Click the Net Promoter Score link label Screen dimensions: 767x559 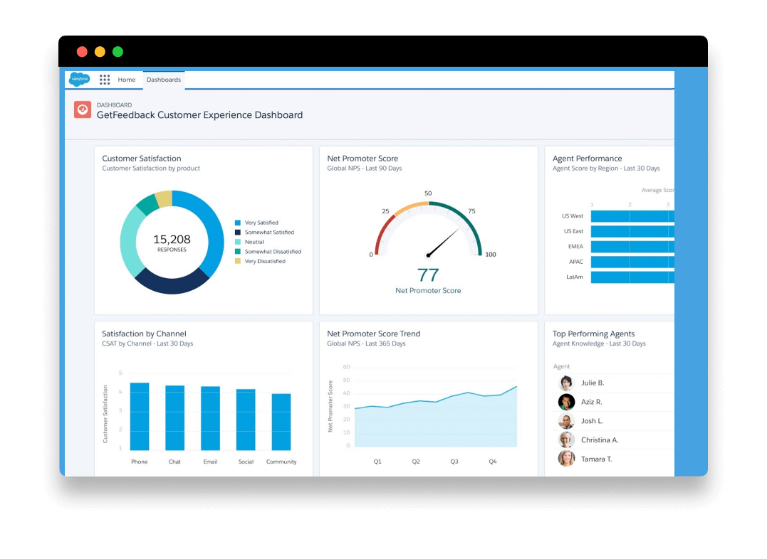(428, 290)
